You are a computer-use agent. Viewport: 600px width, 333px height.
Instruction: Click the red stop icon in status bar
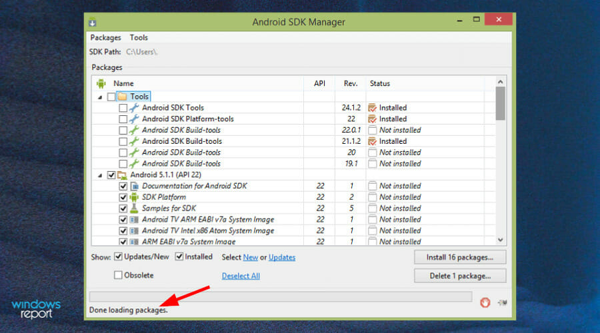[485, 302]
